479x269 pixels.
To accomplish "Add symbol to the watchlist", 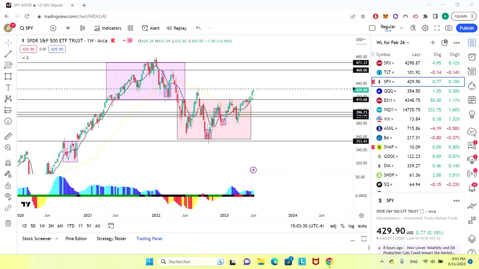I will coord(433,43).
